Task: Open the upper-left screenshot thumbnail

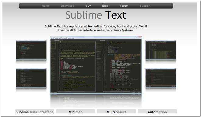Action: tap(31, 50)
